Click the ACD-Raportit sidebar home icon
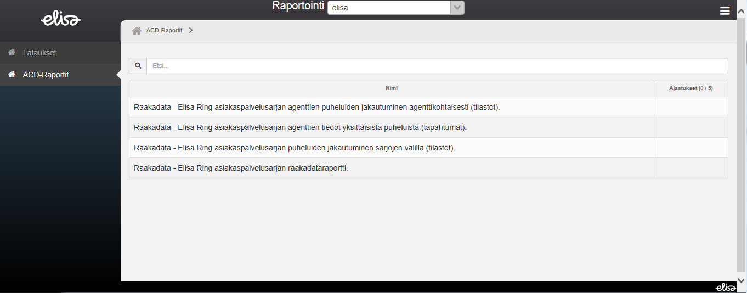The width and height of the screenshot is (747, 293). 12,75
